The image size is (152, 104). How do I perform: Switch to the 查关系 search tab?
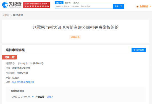point(76,3)
